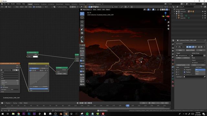207x116 pixels.
Task: Click the Apply as Shape button
Action: 190,50
